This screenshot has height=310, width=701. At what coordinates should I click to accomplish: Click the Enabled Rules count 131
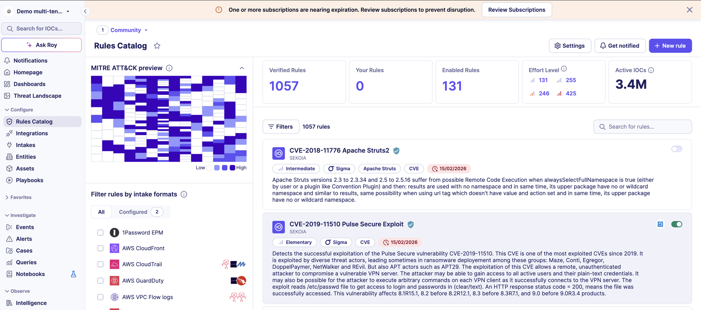(452, 86)
